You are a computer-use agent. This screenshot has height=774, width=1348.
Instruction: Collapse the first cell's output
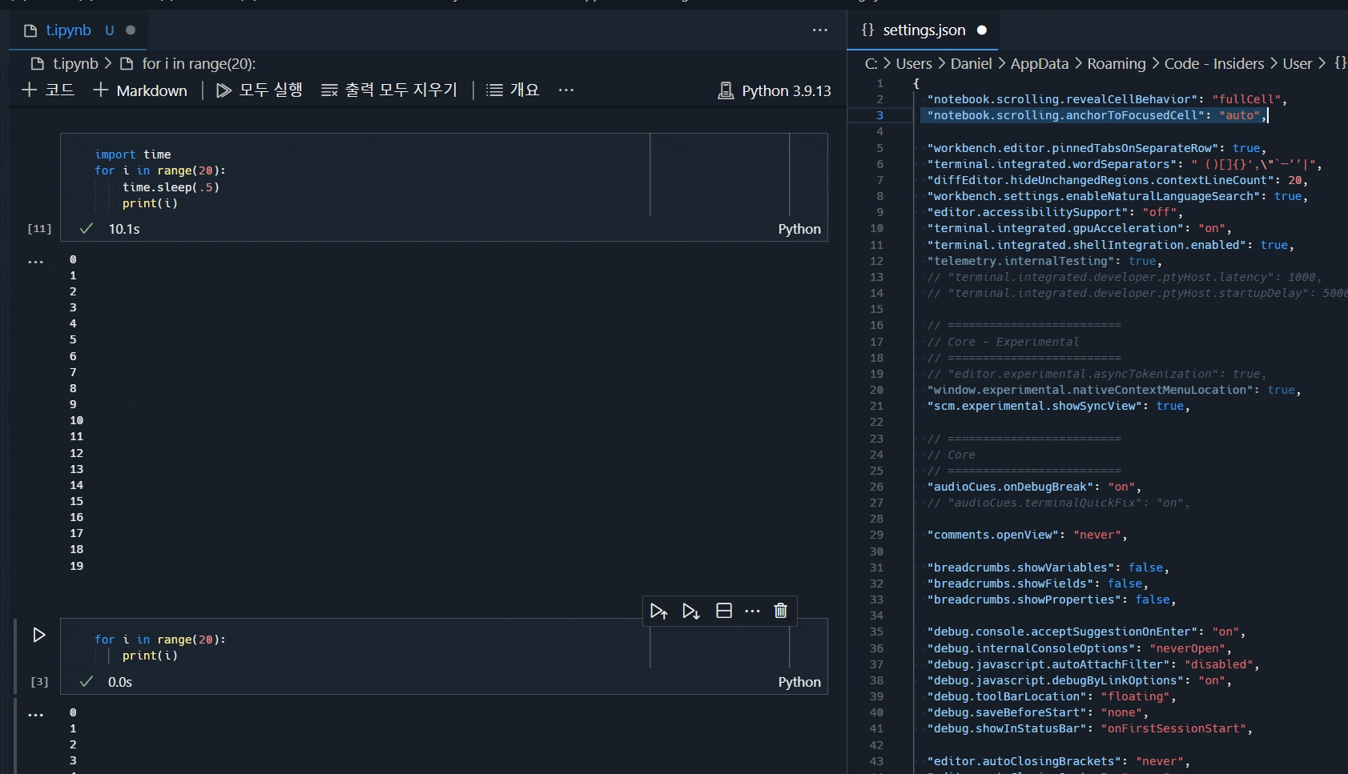click(x=35, y=262)
